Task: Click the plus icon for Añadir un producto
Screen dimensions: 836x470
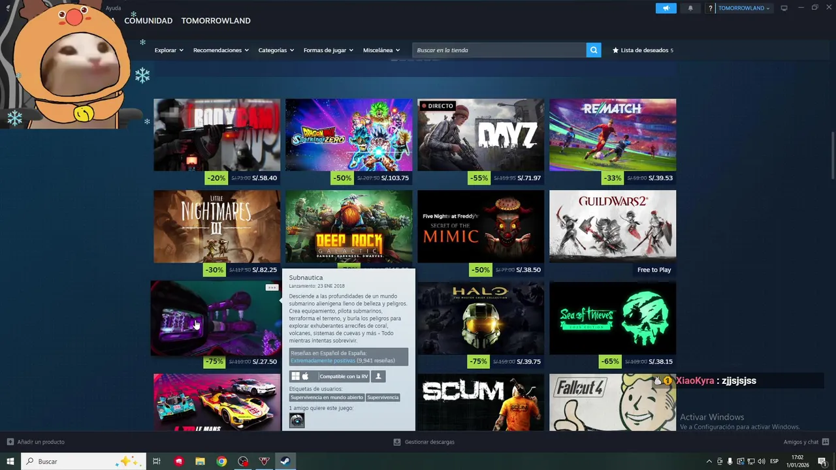Action: [x=10, y=442]
